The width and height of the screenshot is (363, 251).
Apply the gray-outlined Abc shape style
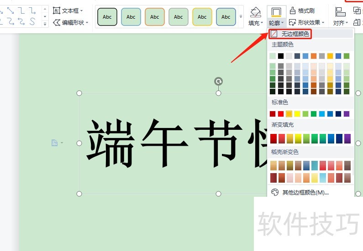179,17
